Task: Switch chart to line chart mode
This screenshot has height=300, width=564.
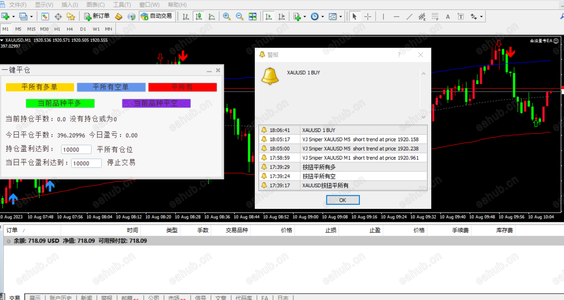Action: click(x=212, y=17)
